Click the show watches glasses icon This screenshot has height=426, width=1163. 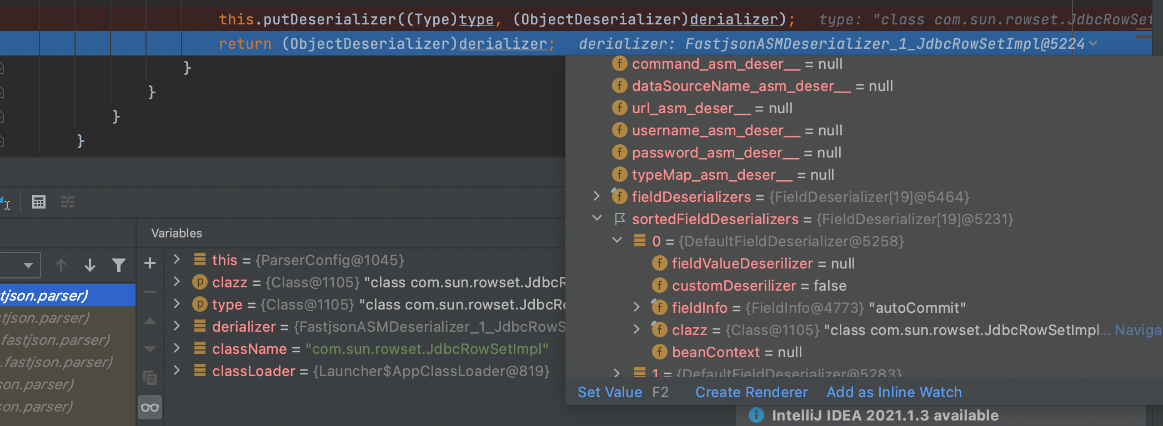[x=150, y=408]
